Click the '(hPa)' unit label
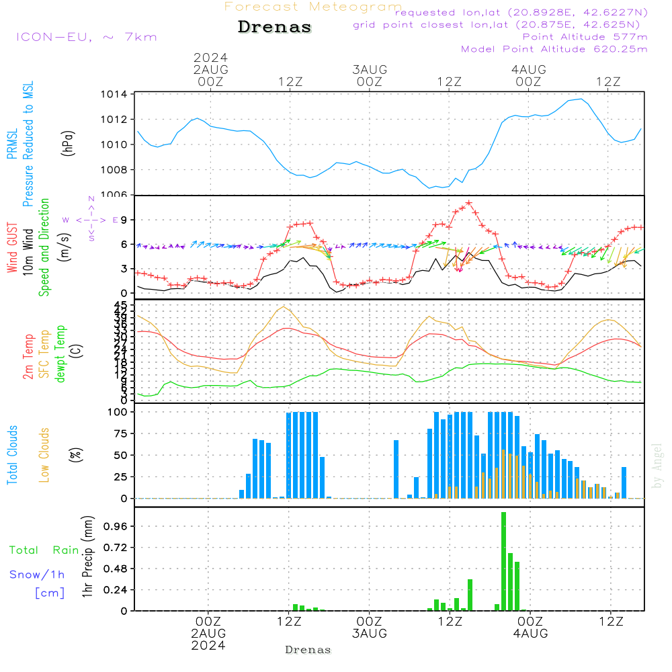 pos(68,143)
